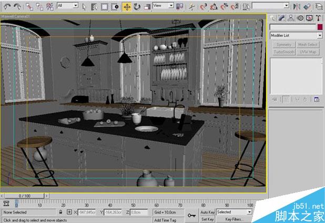
Task: Toggle Show End Result in stack
Action: point(286,100)
